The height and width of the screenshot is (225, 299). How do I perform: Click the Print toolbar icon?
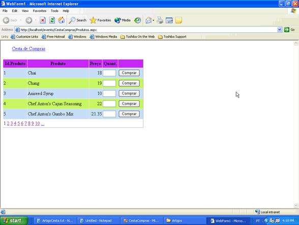point(160,20)
